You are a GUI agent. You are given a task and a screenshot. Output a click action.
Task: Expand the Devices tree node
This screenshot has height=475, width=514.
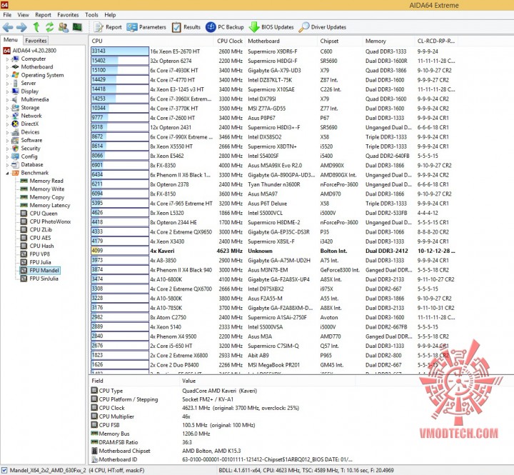click(7, 133)
